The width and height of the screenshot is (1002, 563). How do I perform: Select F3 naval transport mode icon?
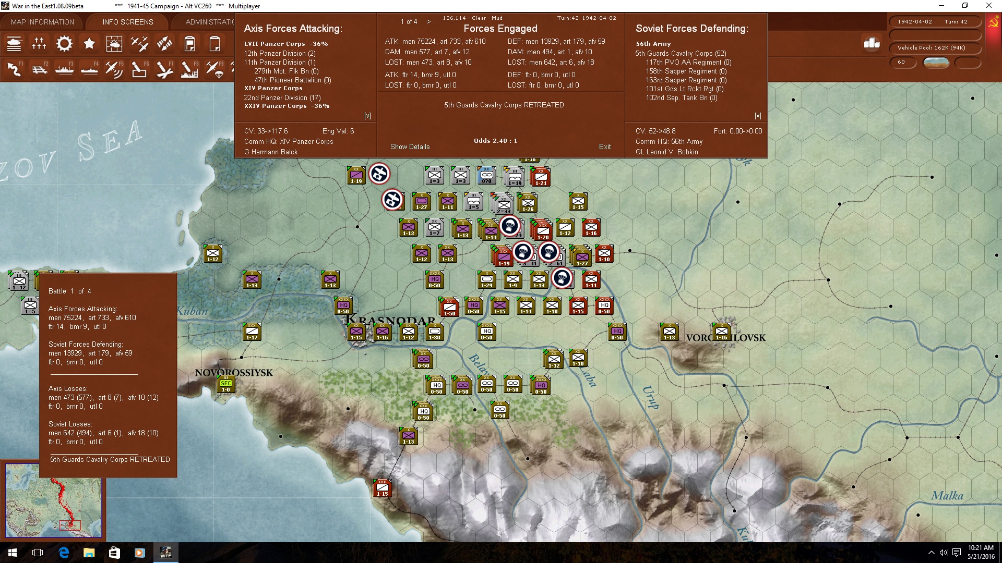[65, 69]
